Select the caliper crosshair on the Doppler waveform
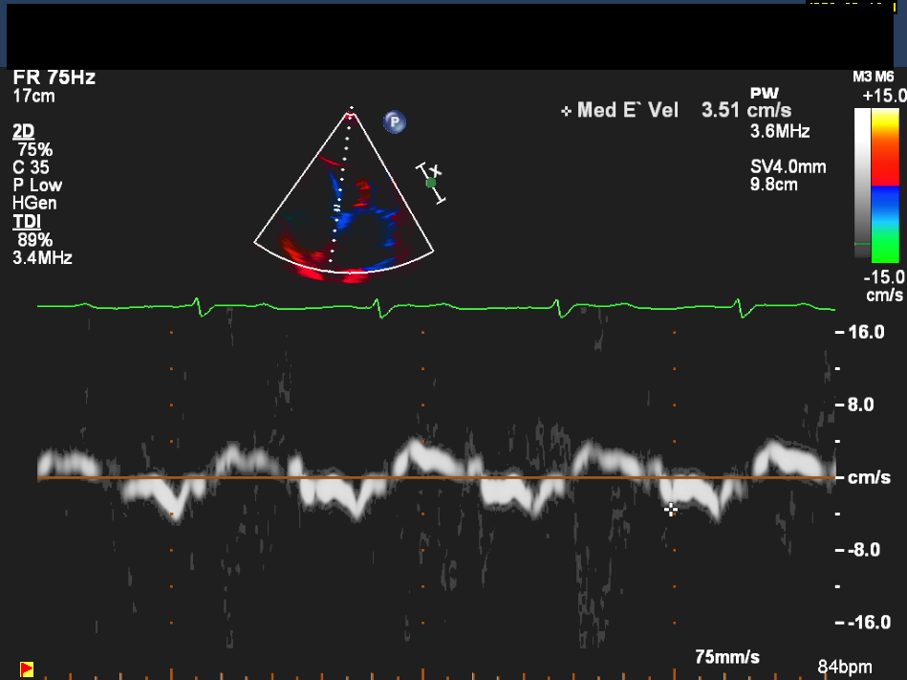 tap(671, 510)
